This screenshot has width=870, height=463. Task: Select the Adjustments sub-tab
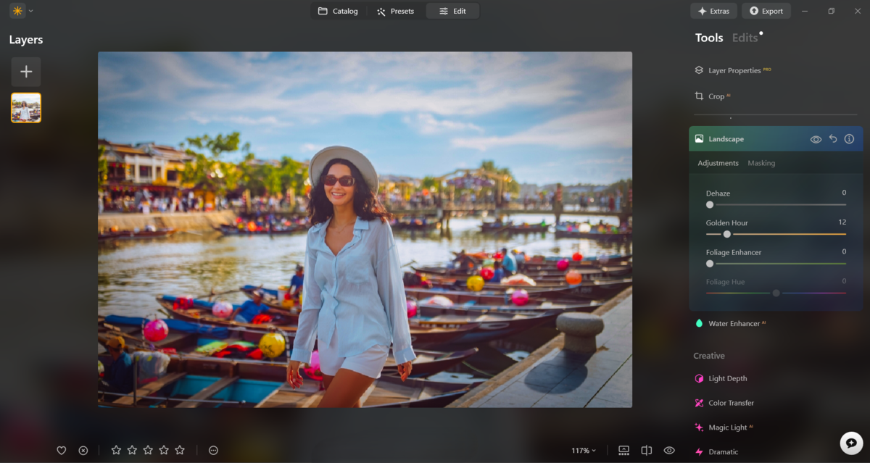pos(718,163)
